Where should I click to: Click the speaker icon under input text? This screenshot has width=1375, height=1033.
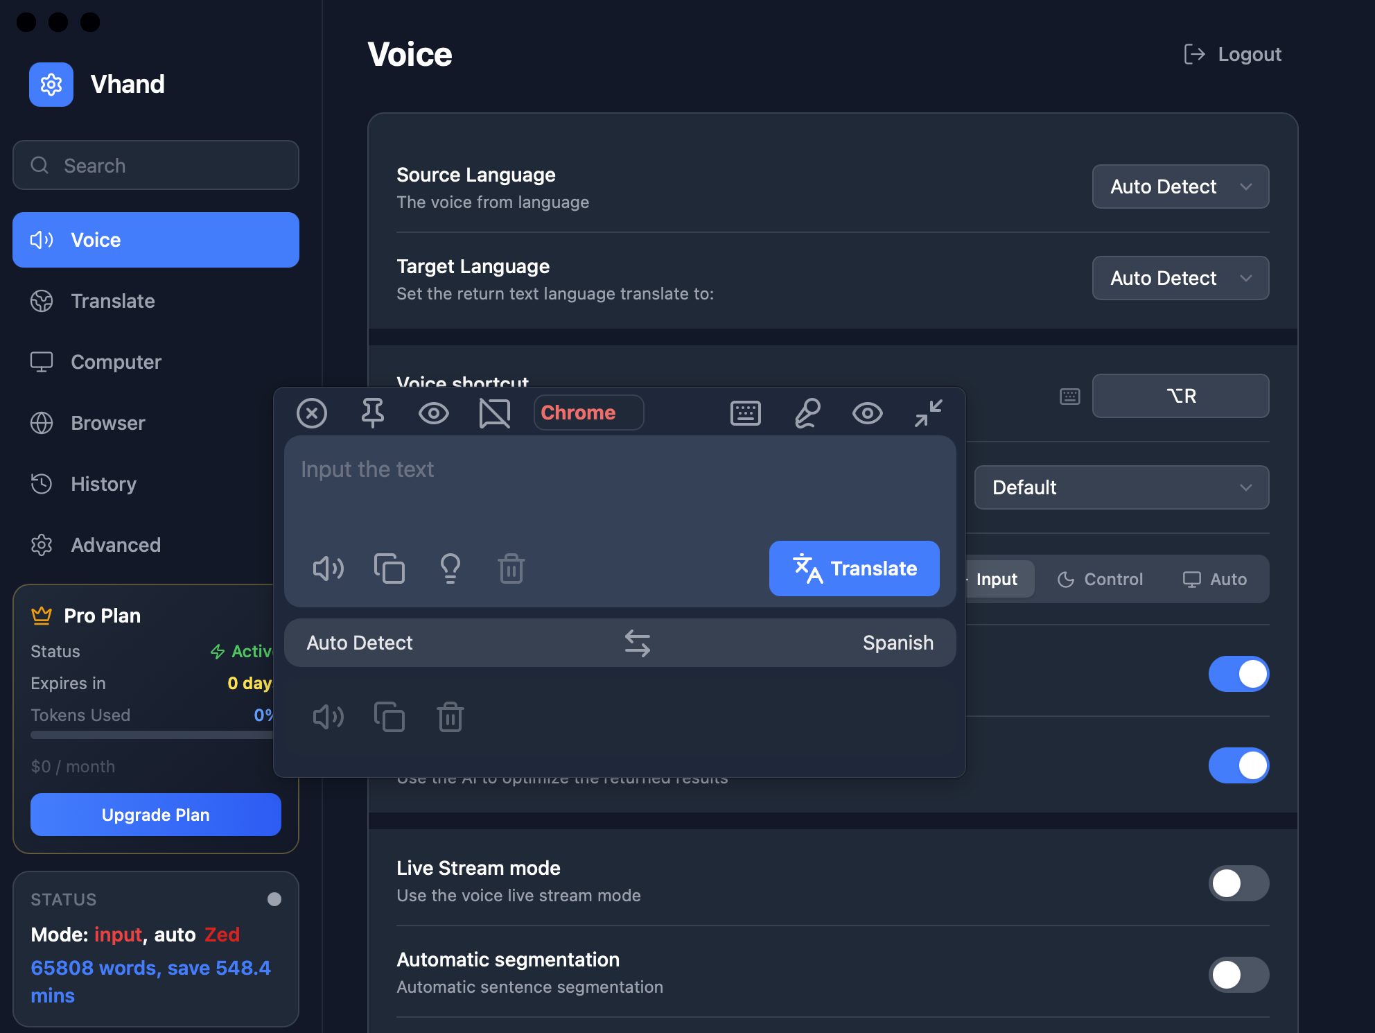pos(328,568)
